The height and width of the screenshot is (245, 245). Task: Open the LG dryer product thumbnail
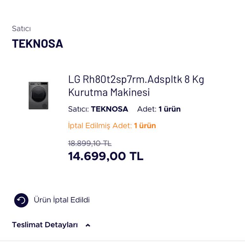pos(38,95)
